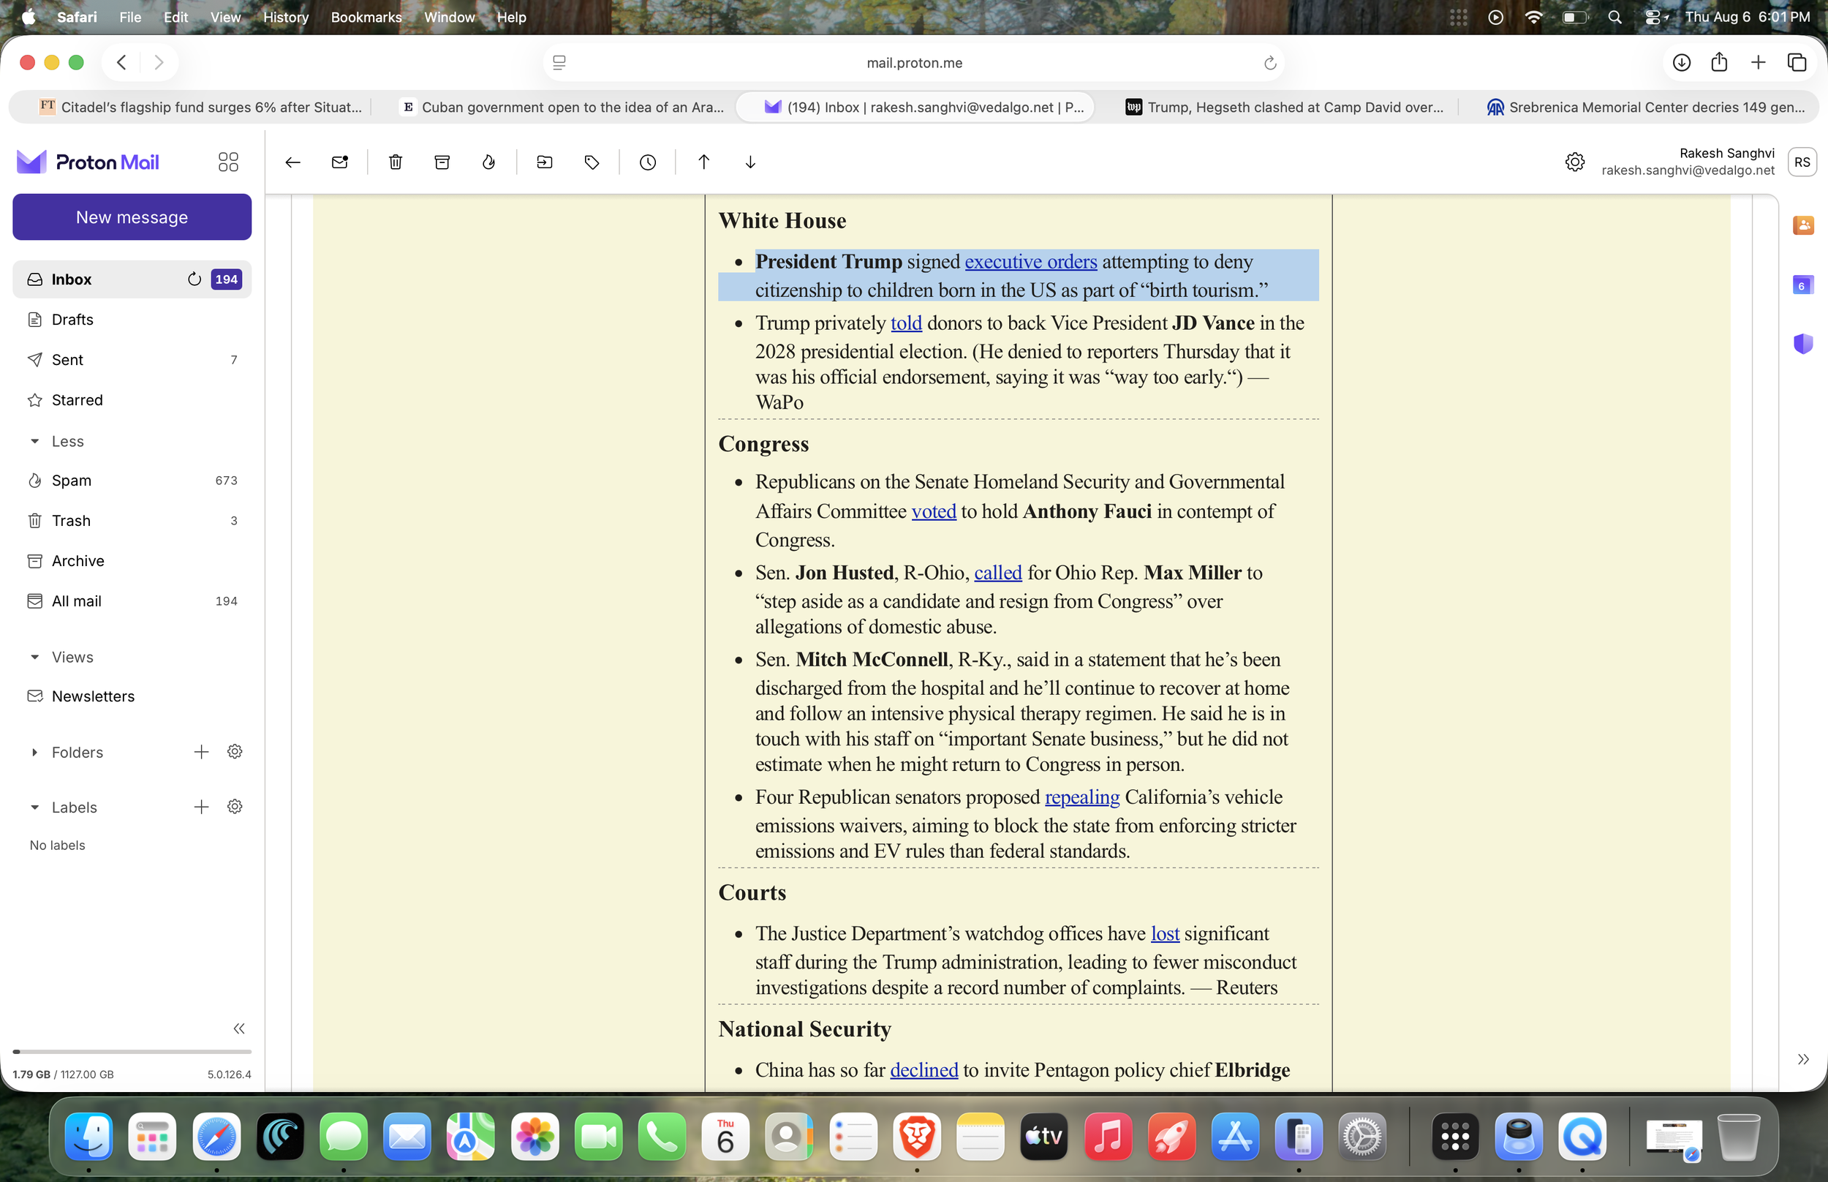The width and height of the screenshot is (1828, 1182).
Task: Create a new label with plus icon
Action: click(201, 807)
